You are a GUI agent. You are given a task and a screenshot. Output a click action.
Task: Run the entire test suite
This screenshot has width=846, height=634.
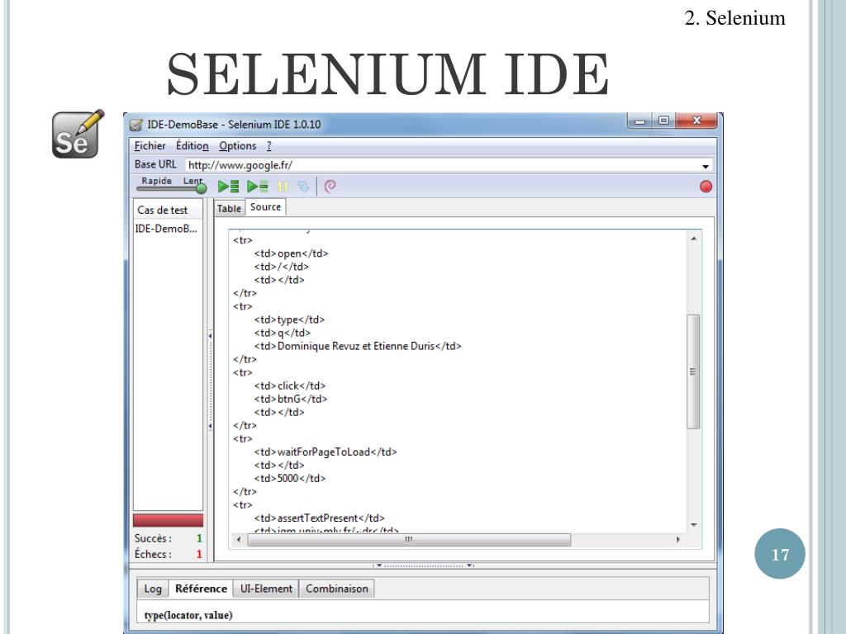pyautogui.click(x=228, y=187)
